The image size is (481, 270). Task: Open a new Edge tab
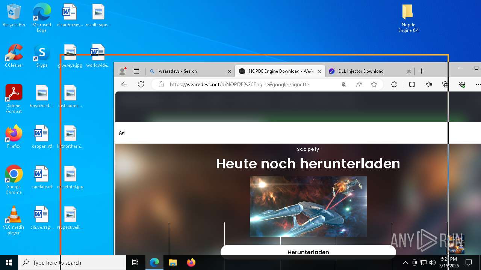click(422, 71)
